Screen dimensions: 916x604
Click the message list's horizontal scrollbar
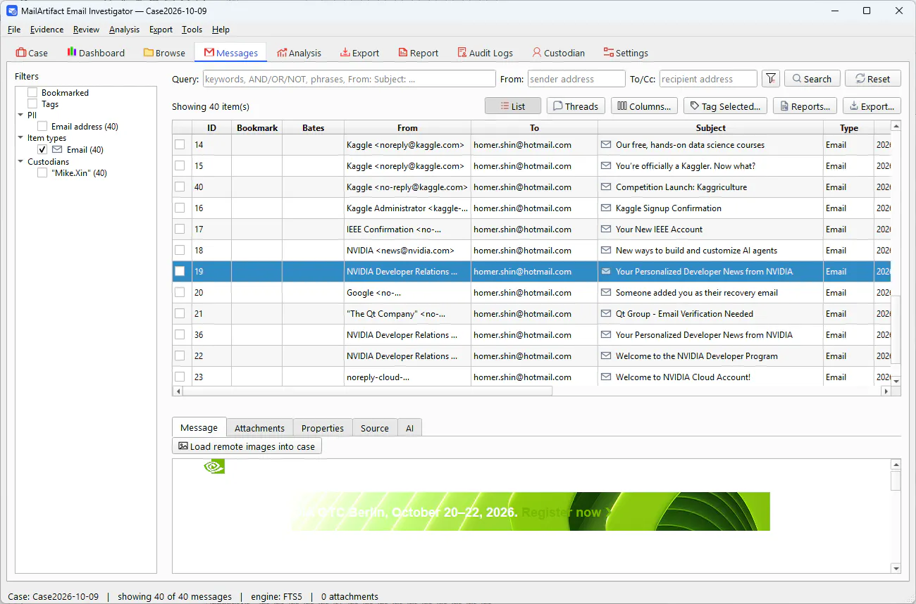369,391
